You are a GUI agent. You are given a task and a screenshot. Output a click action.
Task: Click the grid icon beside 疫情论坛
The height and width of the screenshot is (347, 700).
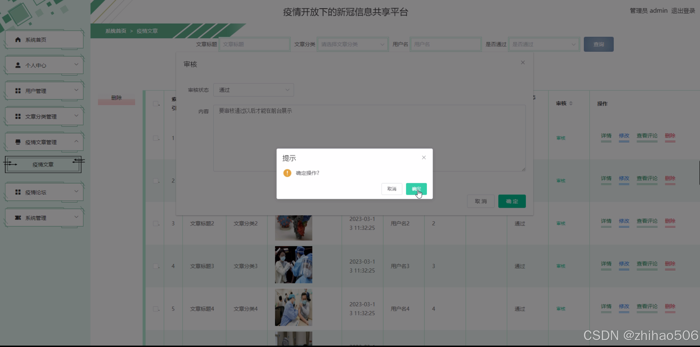pyautogui.click(x=18, y=192)
